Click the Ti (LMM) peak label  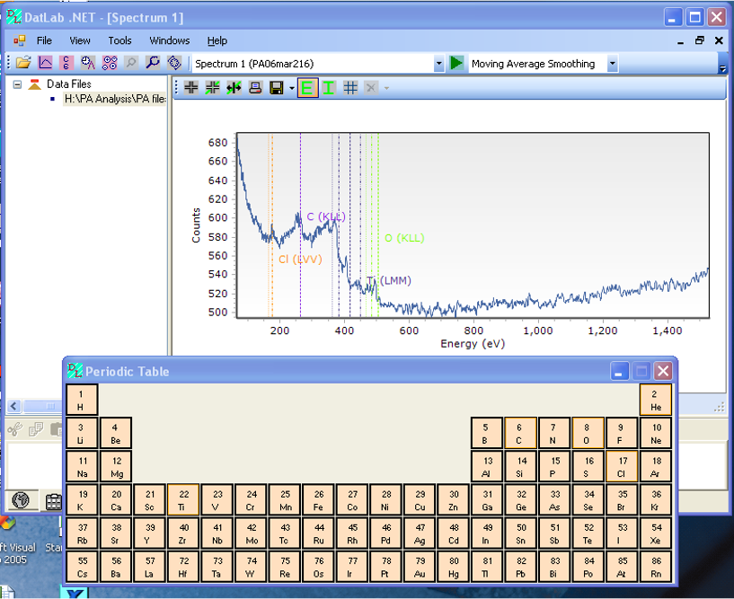coord(389,281)
